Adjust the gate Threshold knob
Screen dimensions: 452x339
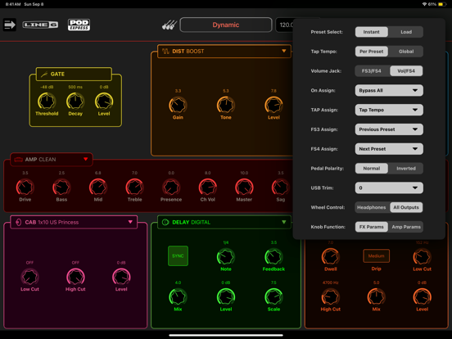pyautogui.click(x=47, y=102)
